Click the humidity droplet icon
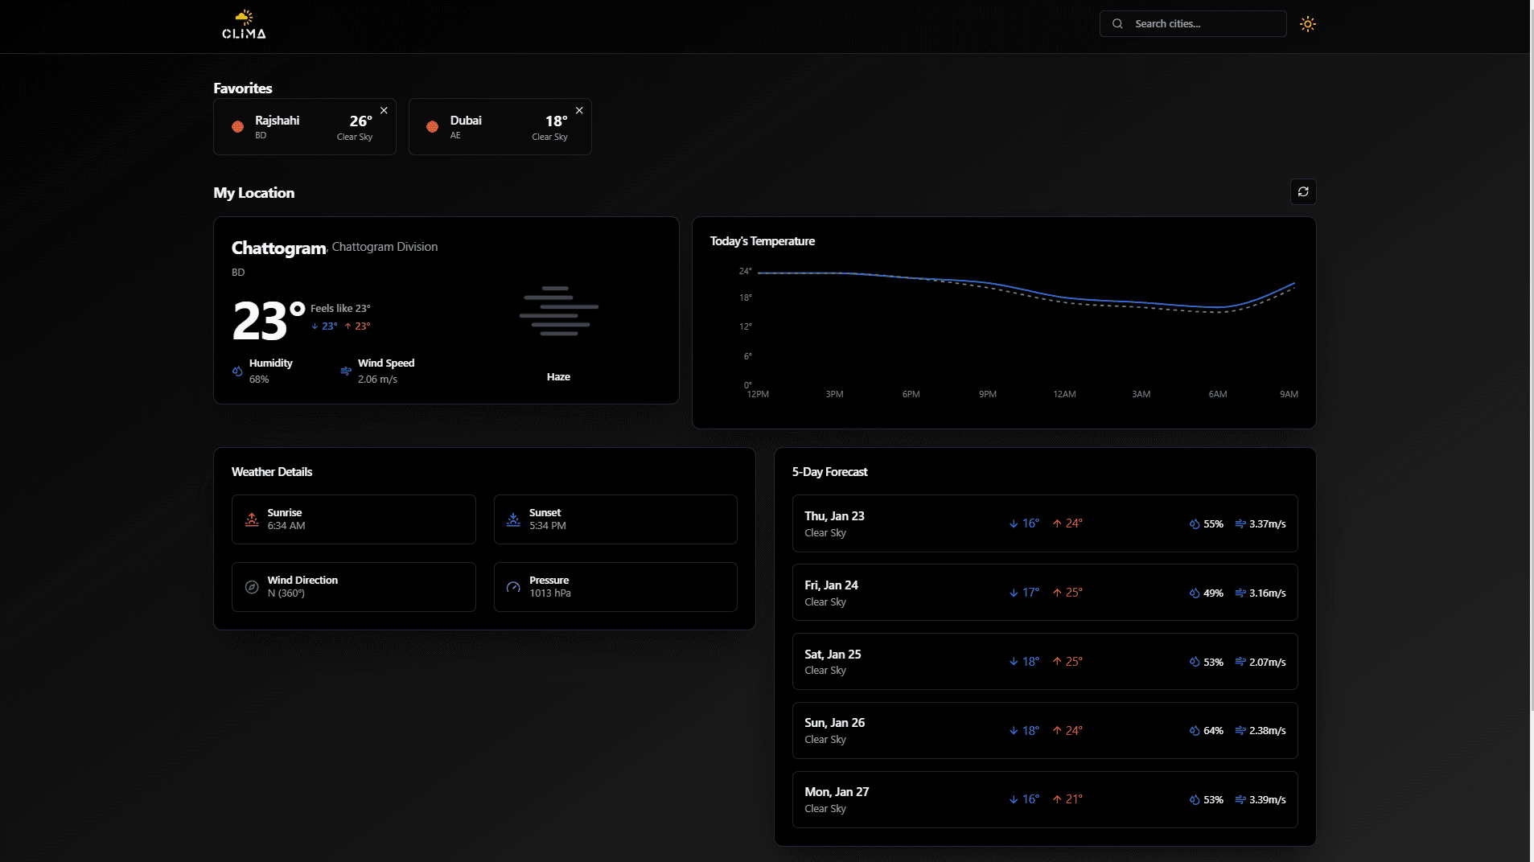Viewport: 1534px width, 862px height. coord(237,371)
